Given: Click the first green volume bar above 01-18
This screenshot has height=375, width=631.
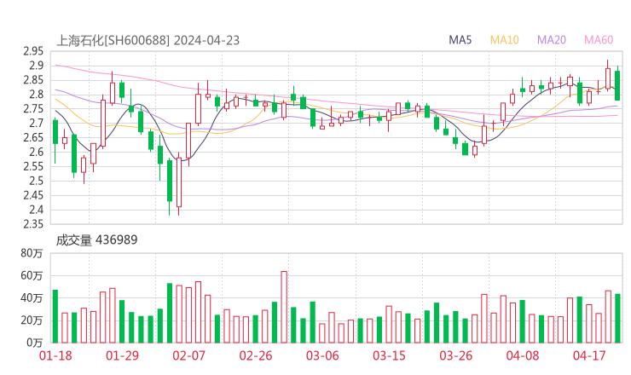Looking at the screenshot, I should [55, 316].
